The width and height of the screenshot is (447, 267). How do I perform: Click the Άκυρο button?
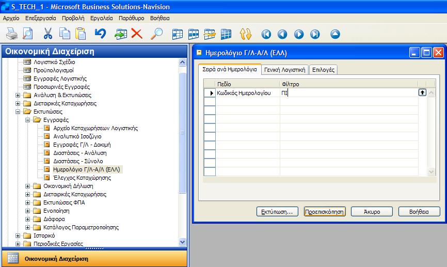[372, 212]
